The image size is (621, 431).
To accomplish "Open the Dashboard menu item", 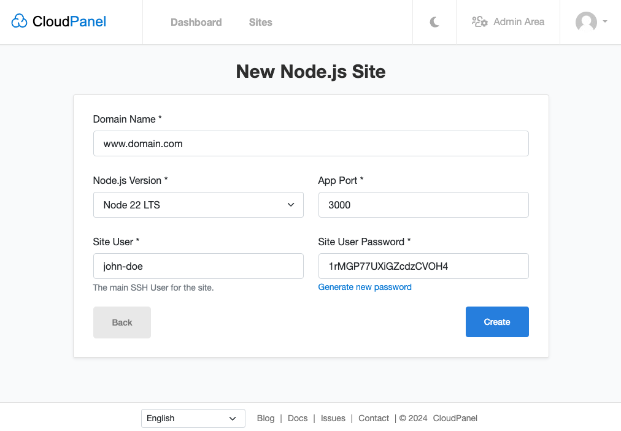I will [x=196, y=22].
